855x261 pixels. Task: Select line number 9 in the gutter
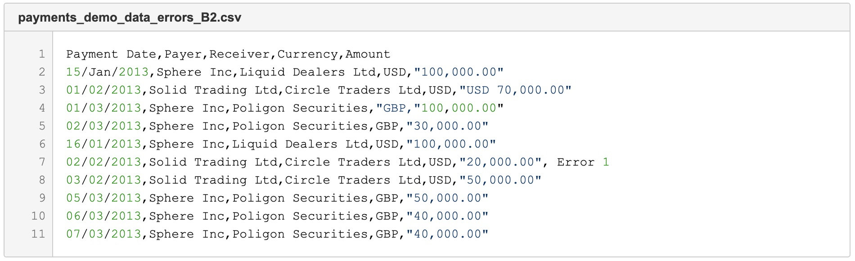(42, 198)
